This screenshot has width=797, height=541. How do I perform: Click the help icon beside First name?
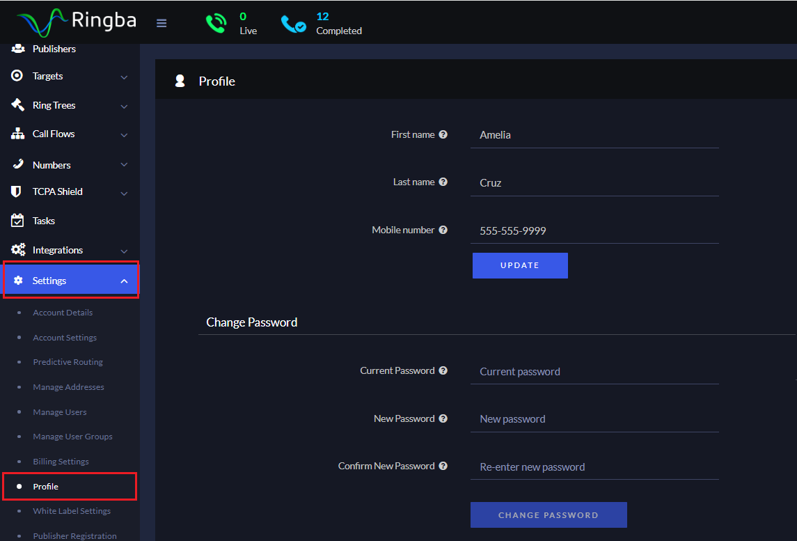coord(443,134)
